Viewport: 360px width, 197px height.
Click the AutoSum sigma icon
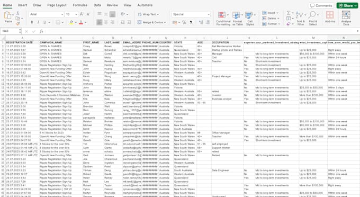pyautogui.click(x=289, y=13)
